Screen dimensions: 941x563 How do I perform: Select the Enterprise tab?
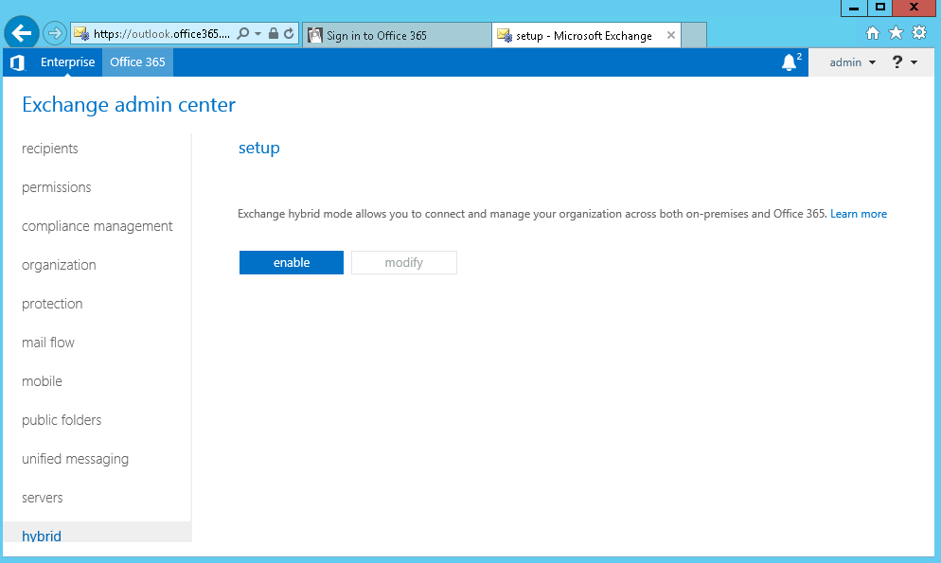[x=68, y=62]
